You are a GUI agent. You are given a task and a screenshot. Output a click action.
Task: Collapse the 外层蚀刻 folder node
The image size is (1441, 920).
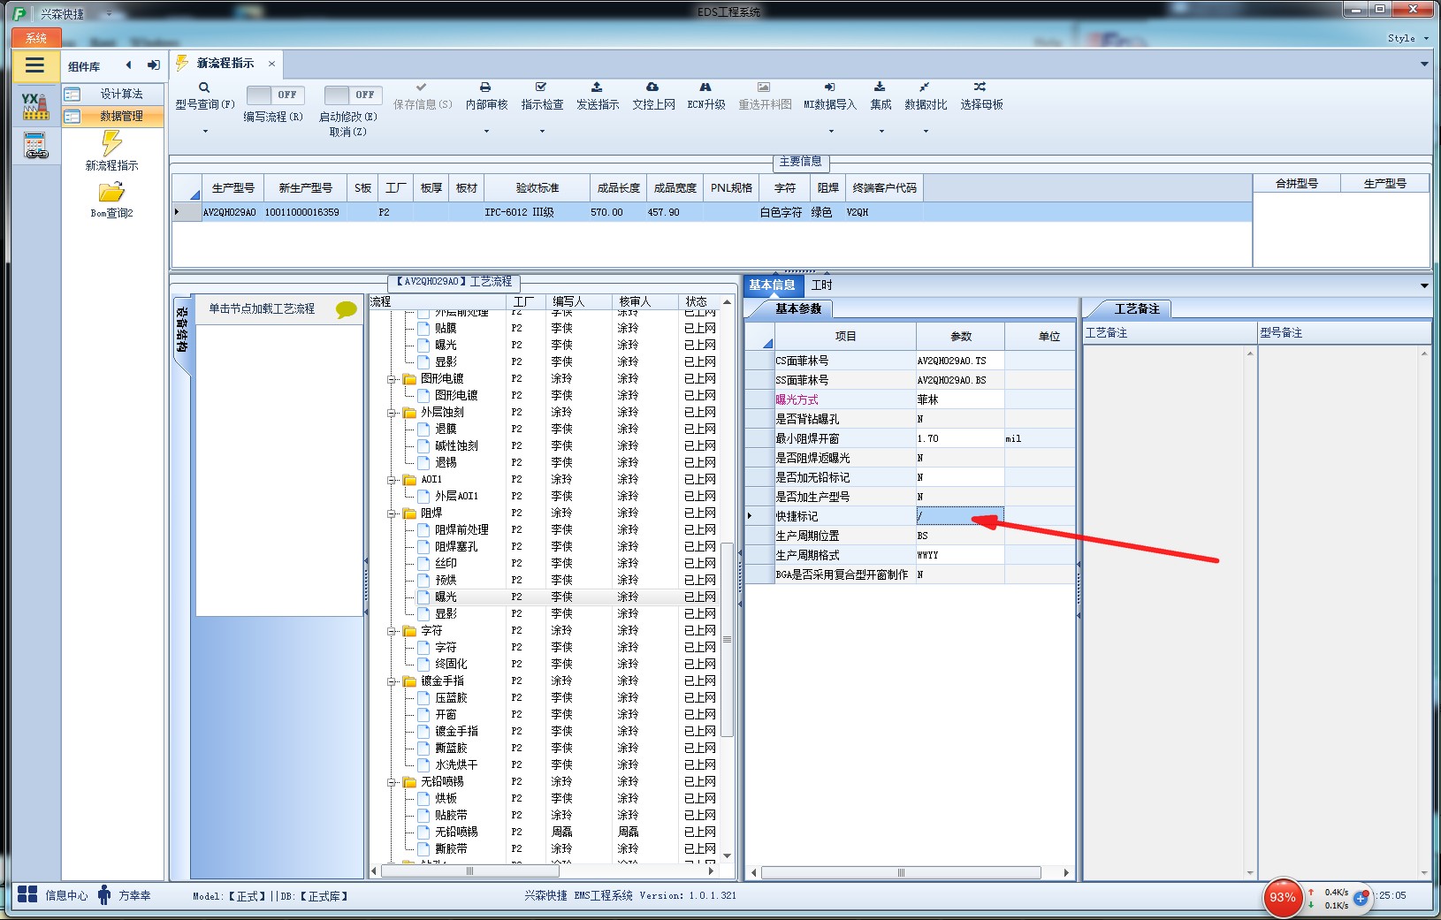(x=392, y=413)
